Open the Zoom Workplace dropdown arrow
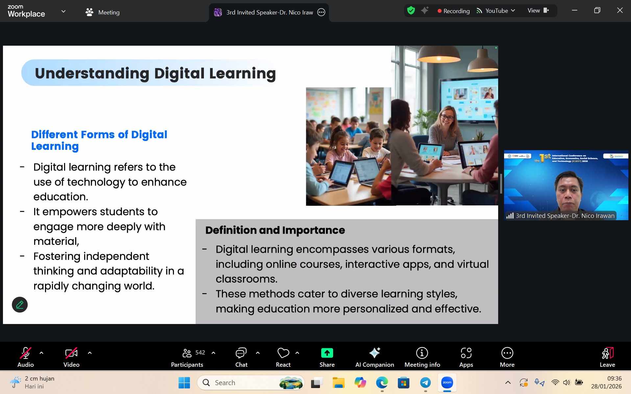 tap(63, 12)
